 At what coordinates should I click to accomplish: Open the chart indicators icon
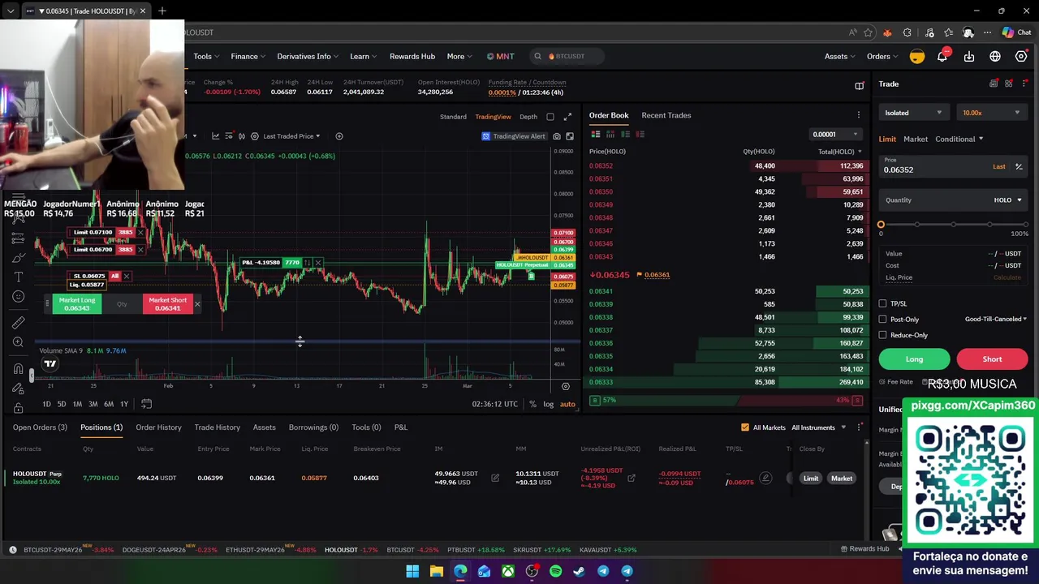[215, 136]
